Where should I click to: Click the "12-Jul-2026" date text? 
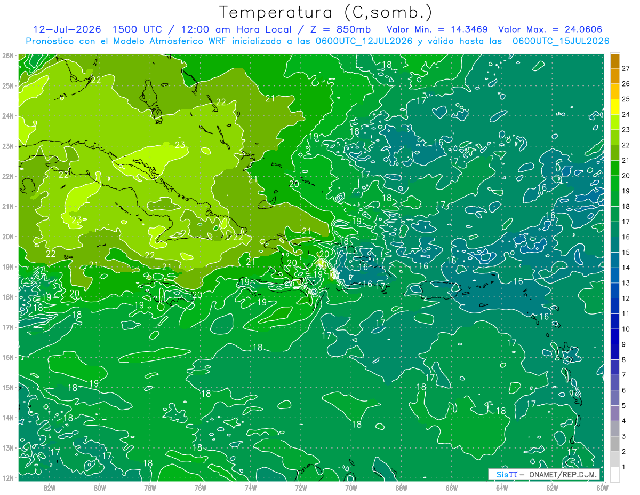click(x=67, y=29)
